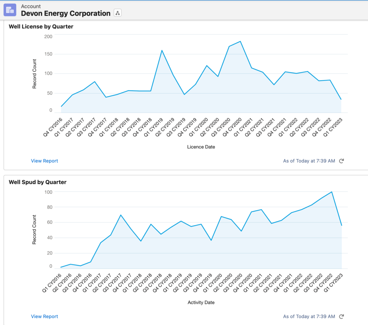This screenshot has height=325, width=368.
Task: Click the 100 value on Spud chart axis
Action: coord(48,192)
